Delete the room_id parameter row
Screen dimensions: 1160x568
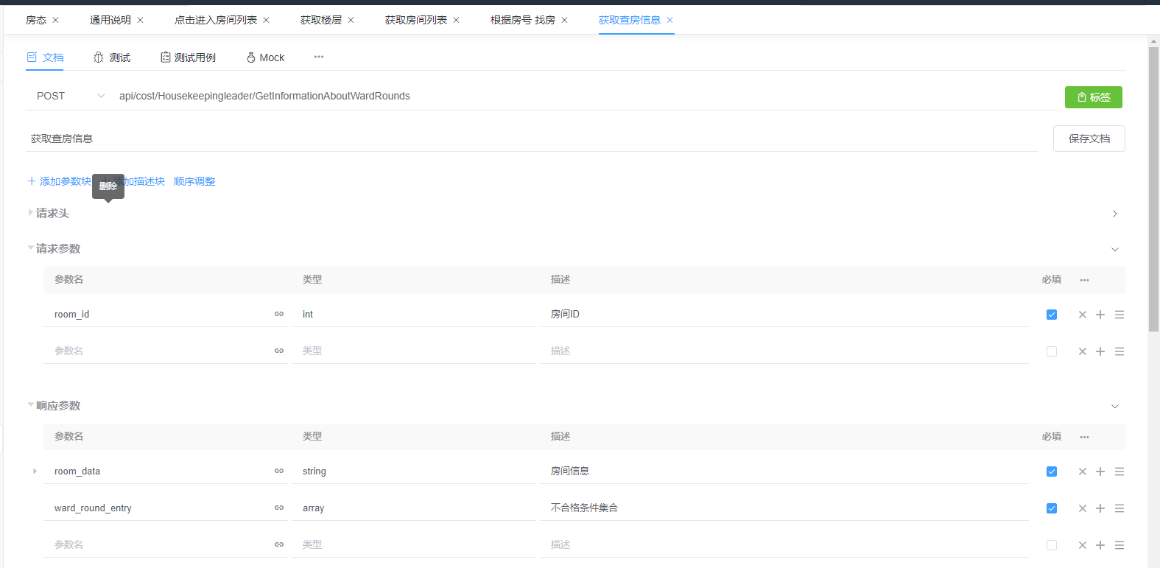pyautogui.click(x=1082, y=315)
